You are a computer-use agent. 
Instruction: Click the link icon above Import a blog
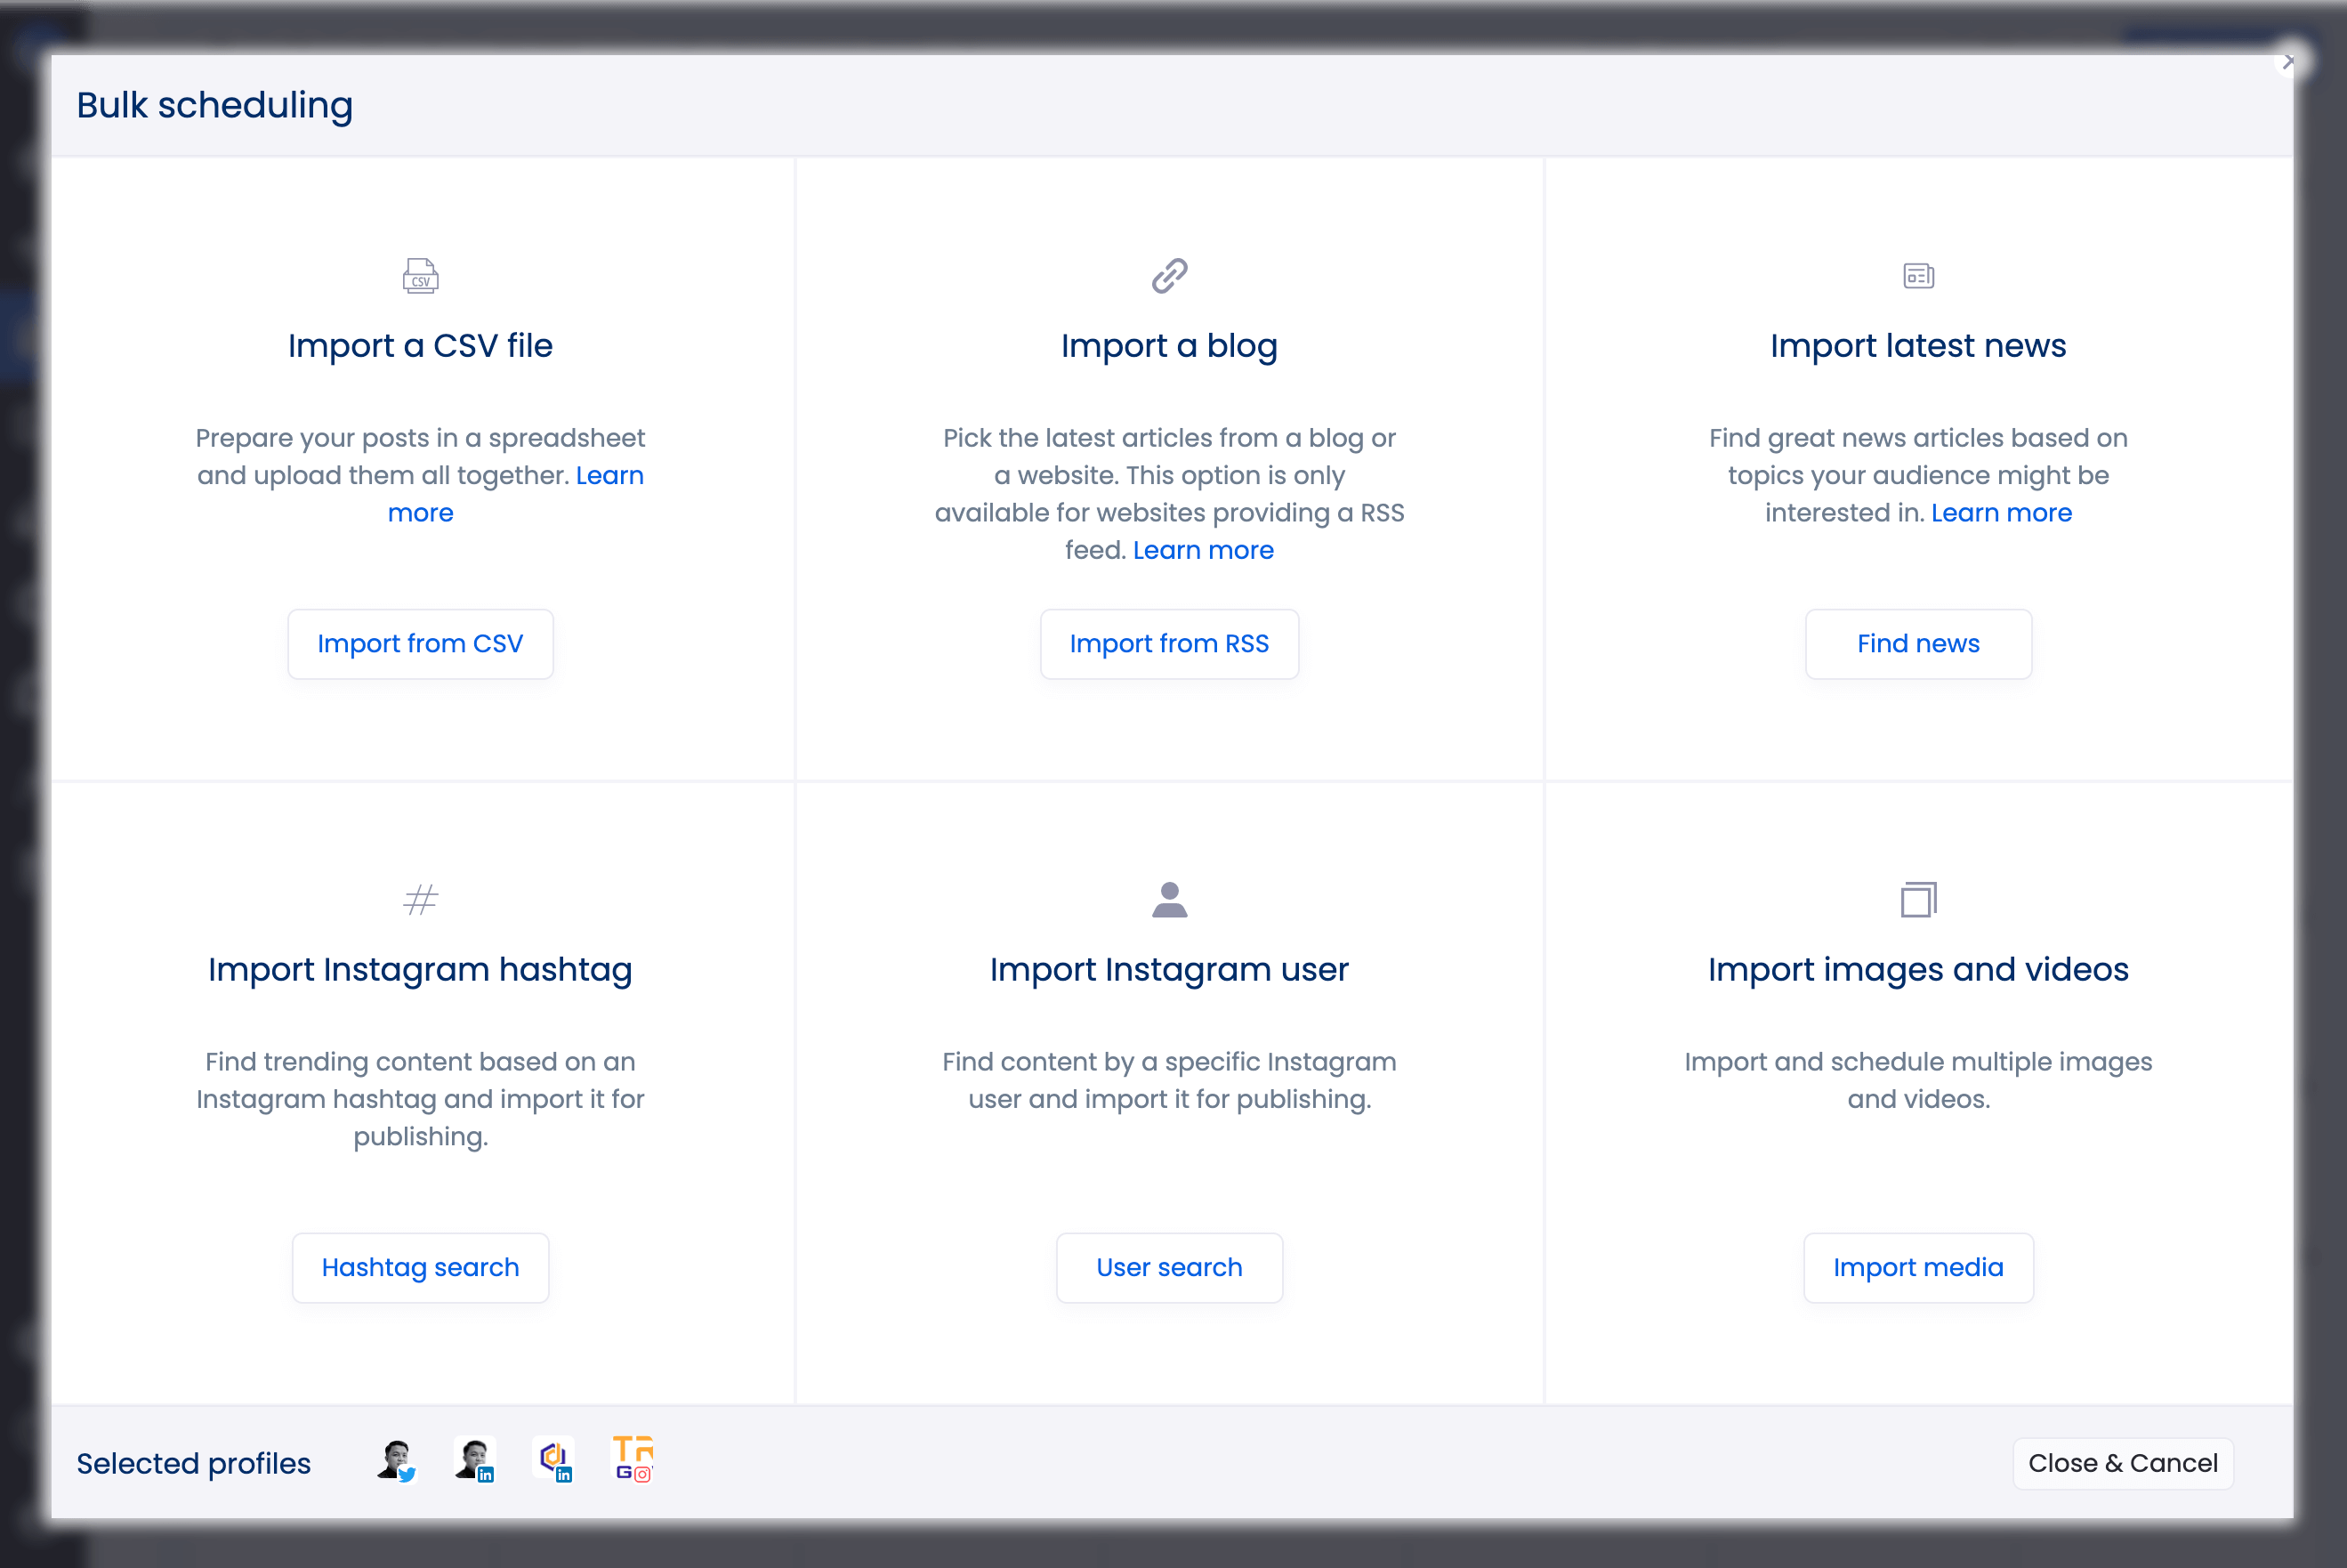[1168, 276]
